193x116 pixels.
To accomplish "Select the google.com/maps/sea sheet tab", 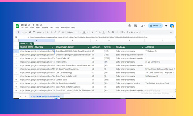I will 47,96.
